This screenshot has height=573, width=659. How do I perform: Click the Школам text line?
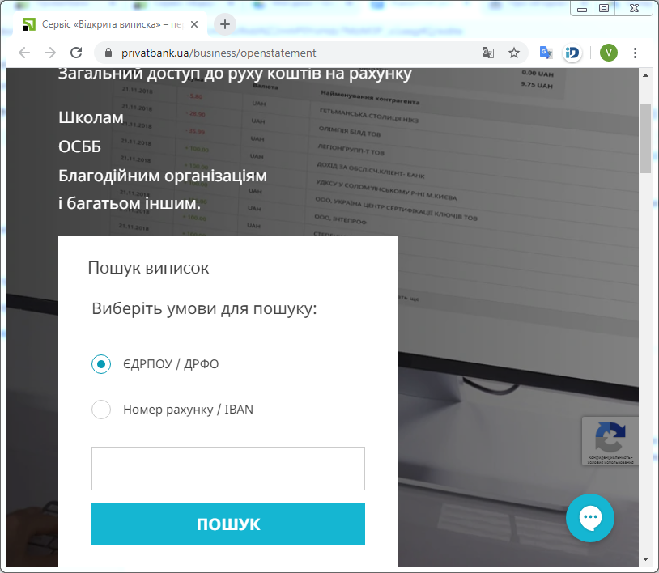pyautogui.click(x=91, y=117)
